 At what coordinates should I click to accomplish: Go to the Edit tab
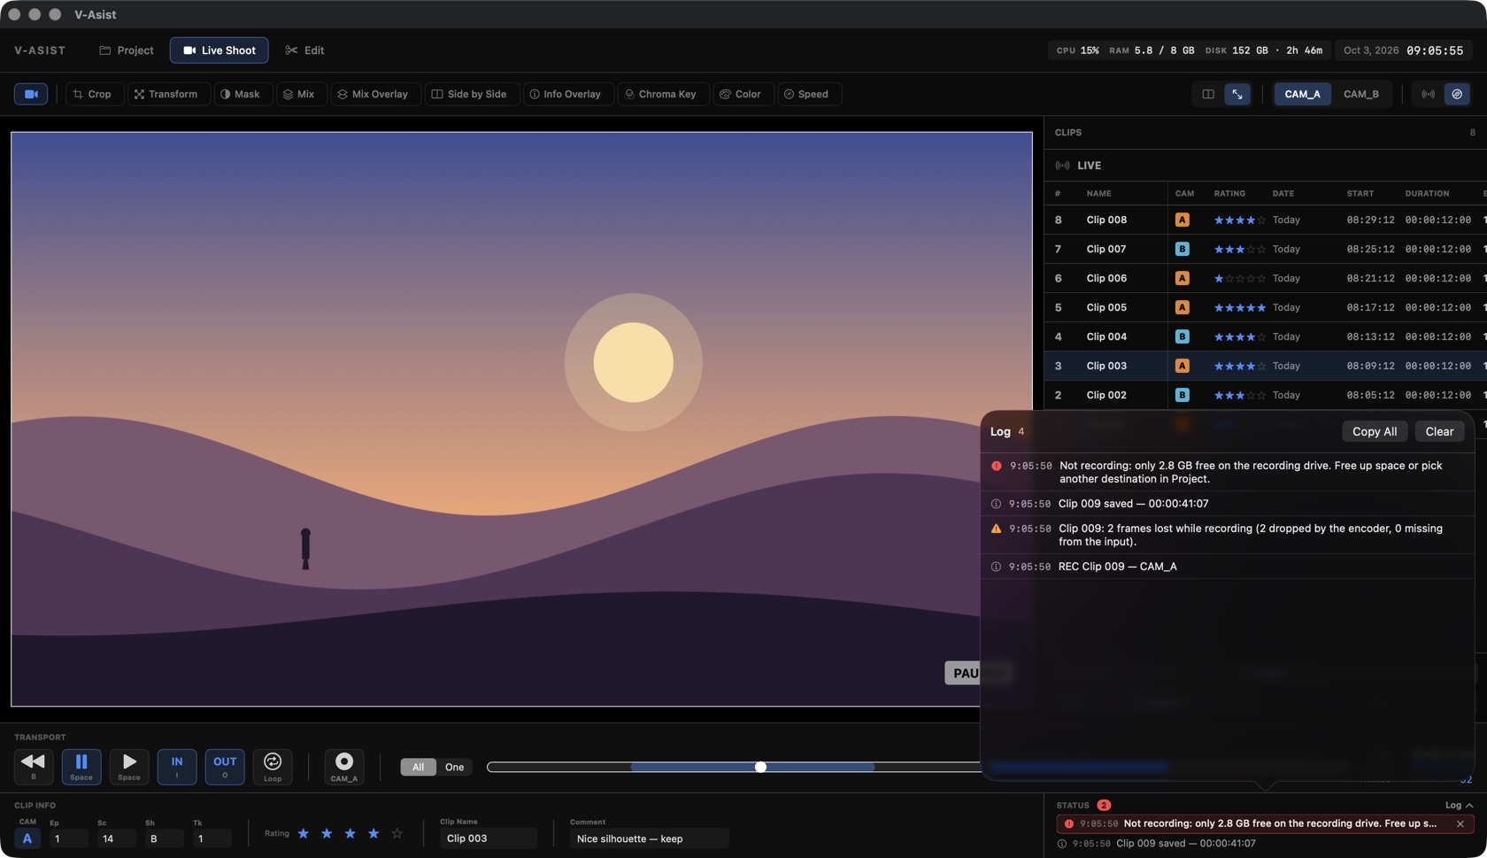[x=304, y=50]
